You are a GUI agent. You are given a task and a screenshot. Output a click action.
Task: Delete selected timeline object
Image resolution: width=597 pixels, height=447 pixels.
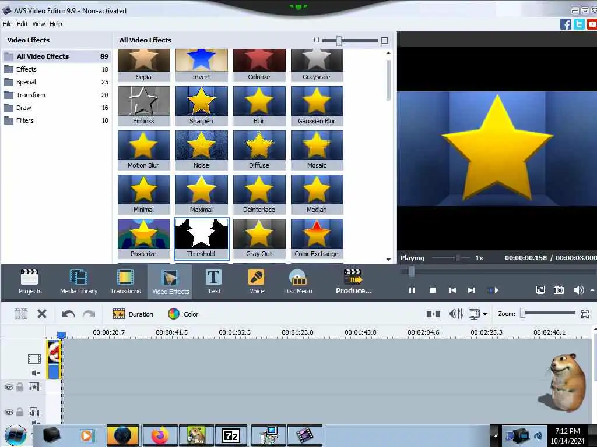(42, 314)
